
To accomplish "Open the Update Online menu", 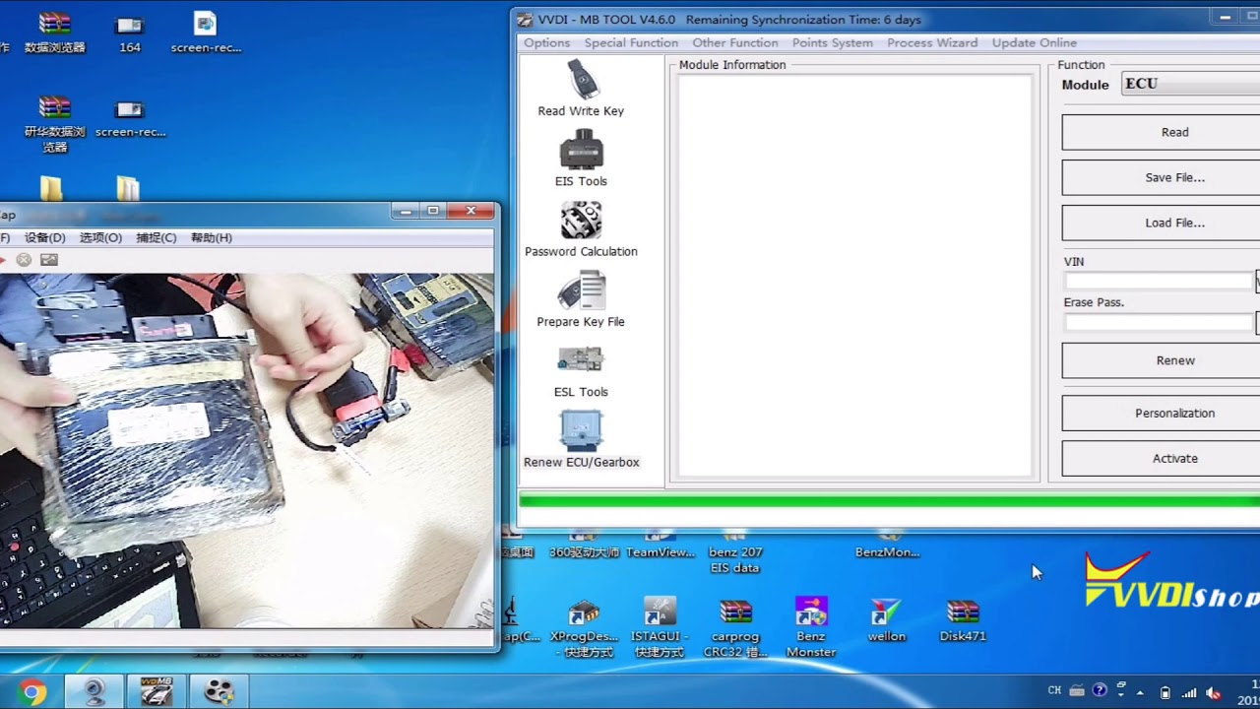I will [x=1035, y=42].
